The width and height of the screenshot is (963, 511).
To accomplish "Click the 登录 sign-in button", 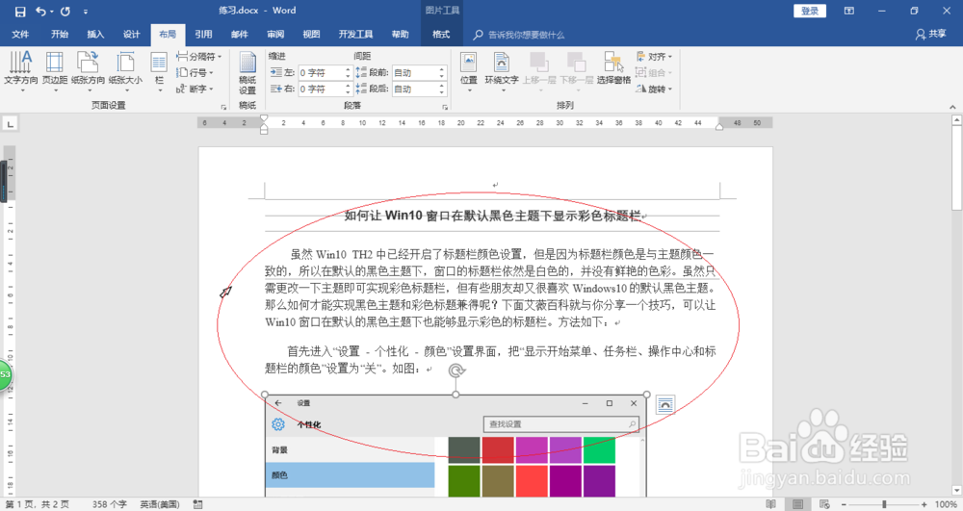I will coord(810,11).
